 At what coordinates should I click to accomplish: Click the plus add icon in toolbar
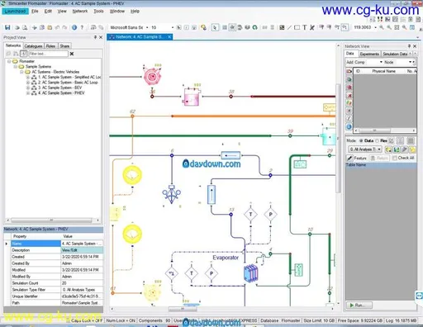35,27
